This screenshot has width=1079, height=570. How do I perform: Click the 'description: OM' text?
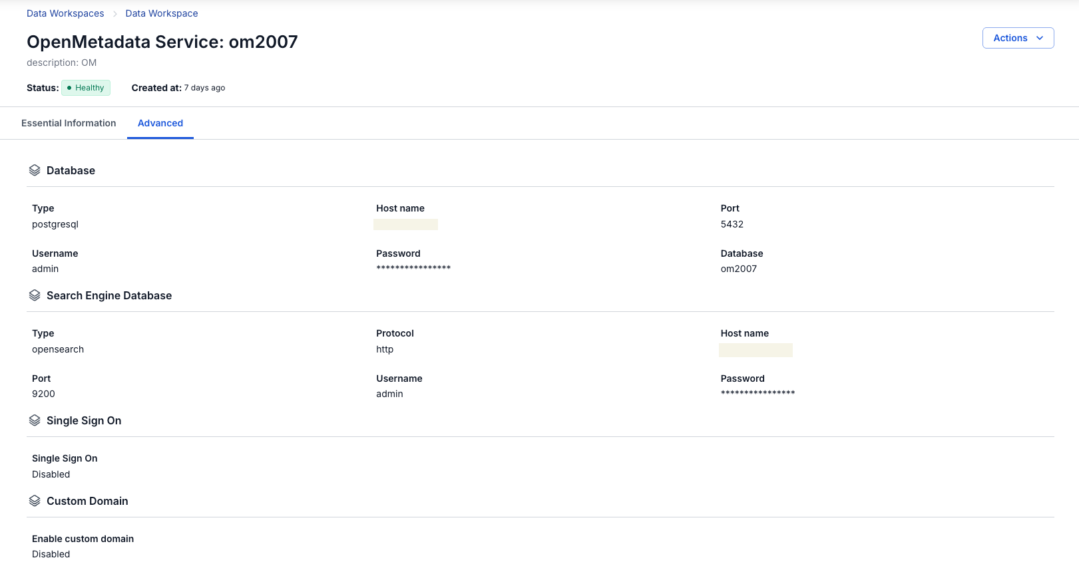[62, 63]
